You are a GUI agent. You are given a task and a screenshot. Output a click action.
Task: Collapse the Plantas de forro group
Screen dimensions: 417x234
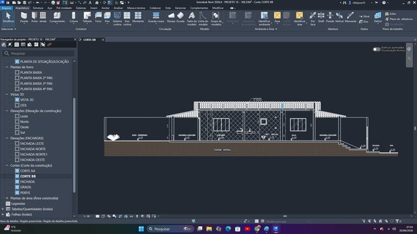[7, 67]
